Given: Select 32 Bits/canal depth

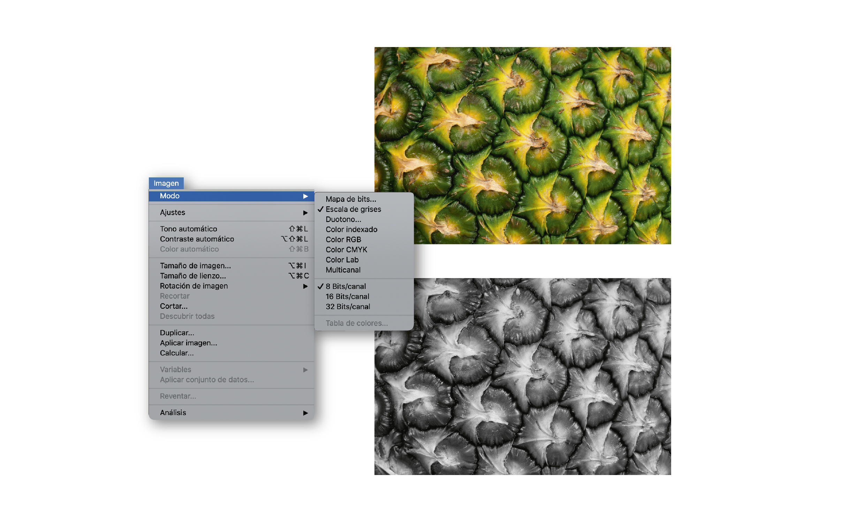Looking at the screenshot, I should click(348, 307).
